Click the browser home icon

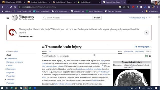(x=15, y=7)
